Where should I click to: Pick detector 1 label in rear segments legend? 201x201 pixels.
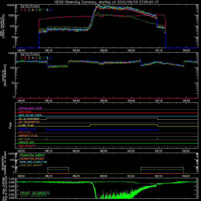[22, 58]
